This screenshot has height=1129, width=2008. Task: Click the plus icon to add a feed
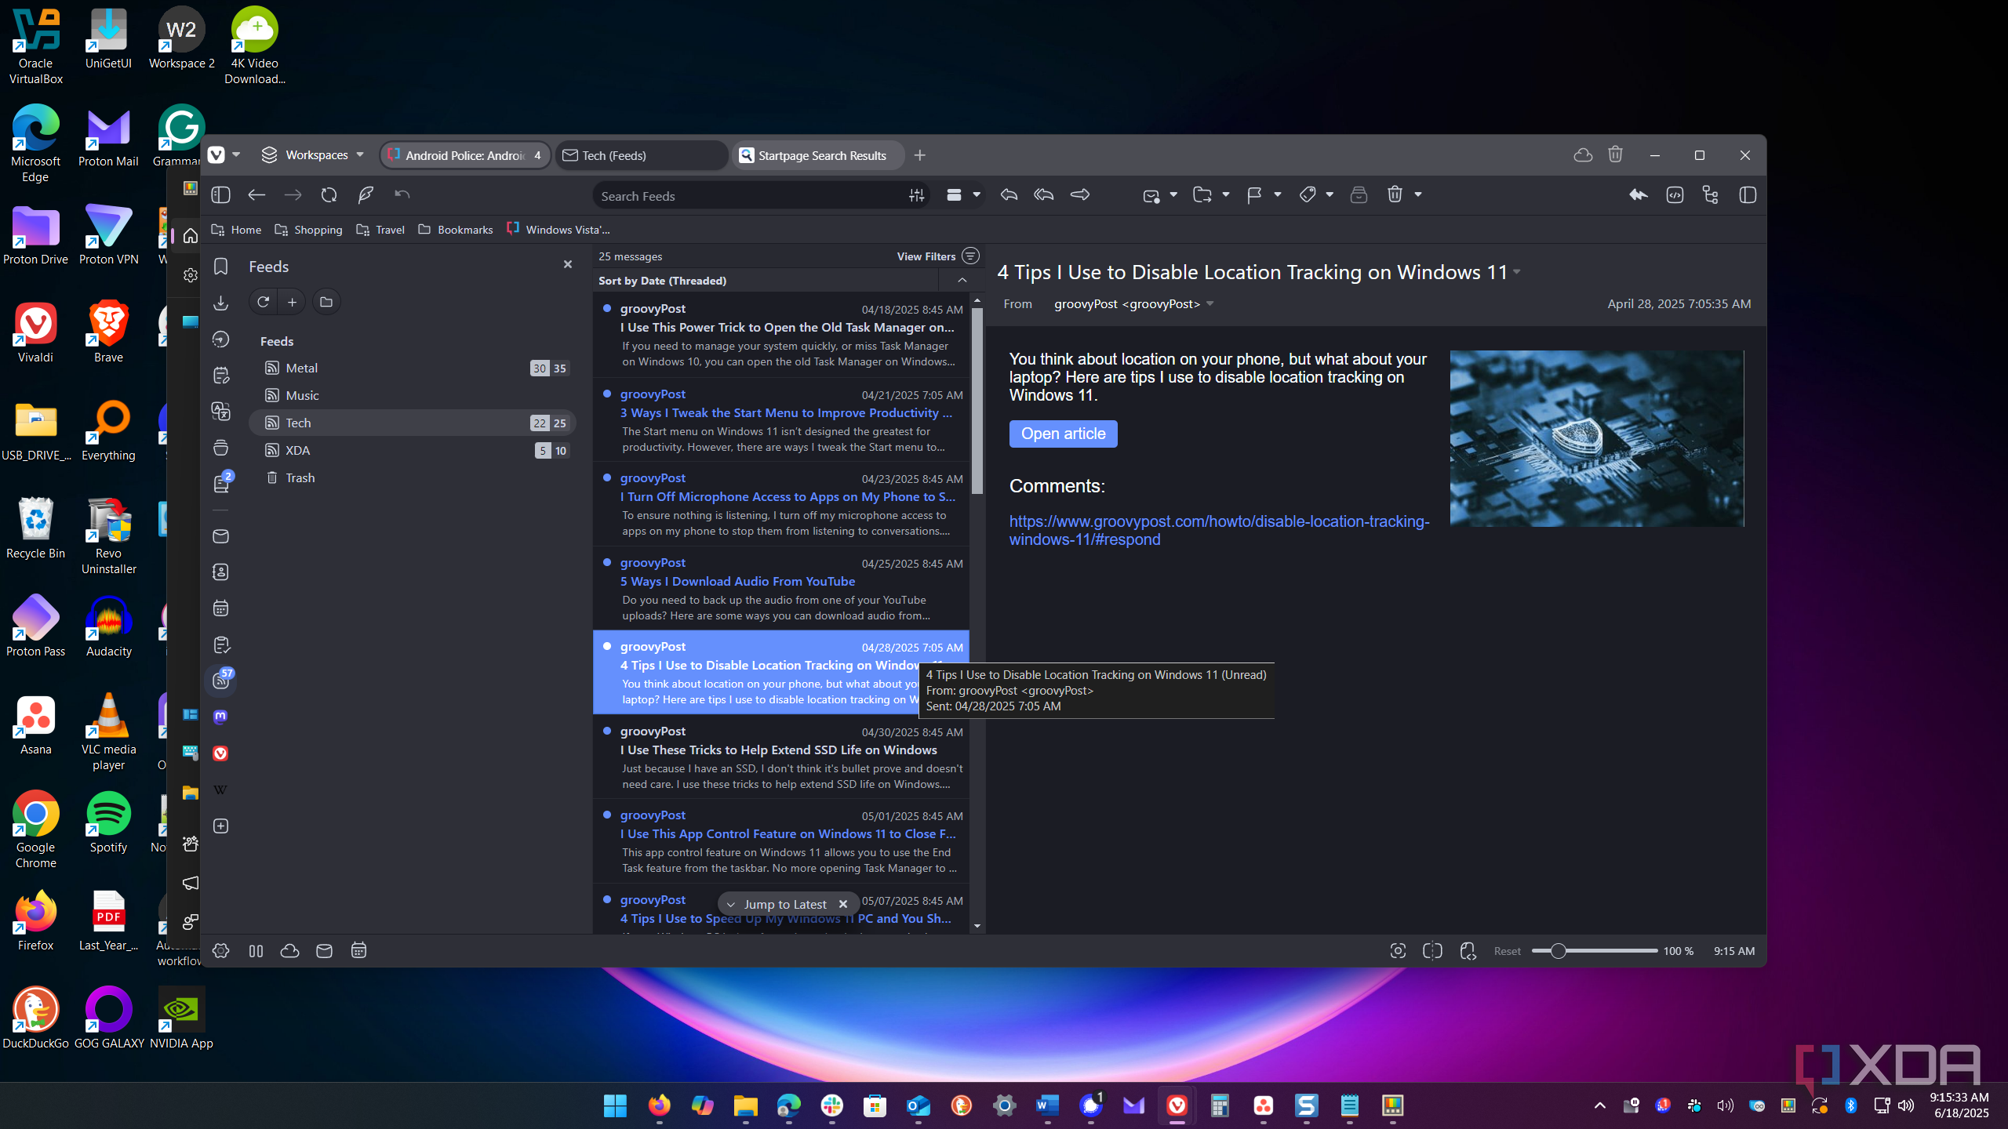(x=292, y=302)
